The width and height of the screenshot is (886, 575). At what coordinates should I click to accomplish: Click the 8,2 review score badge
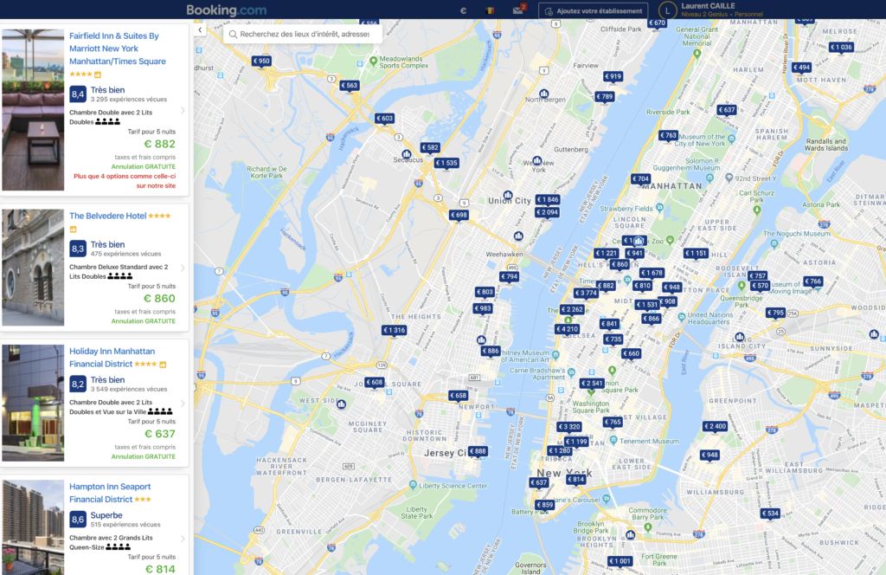[x=78, y=384]
